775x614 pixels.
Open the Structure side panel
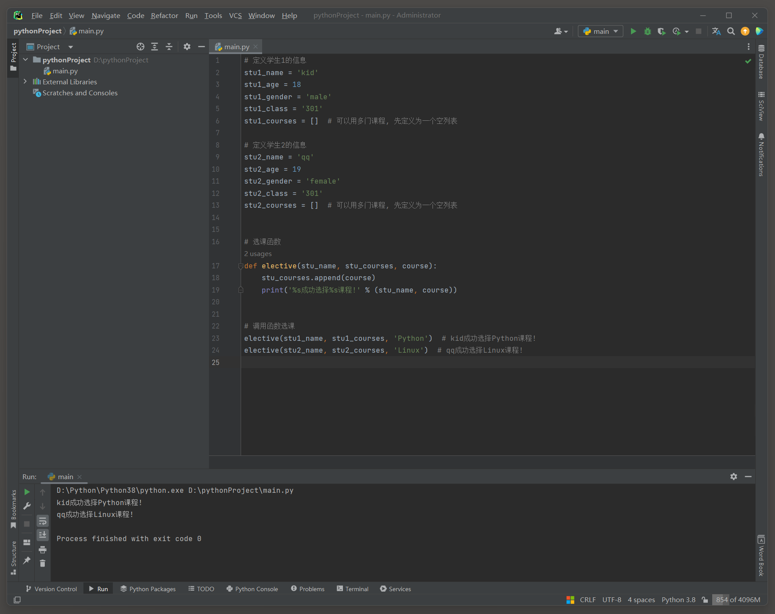coord(14,558)
